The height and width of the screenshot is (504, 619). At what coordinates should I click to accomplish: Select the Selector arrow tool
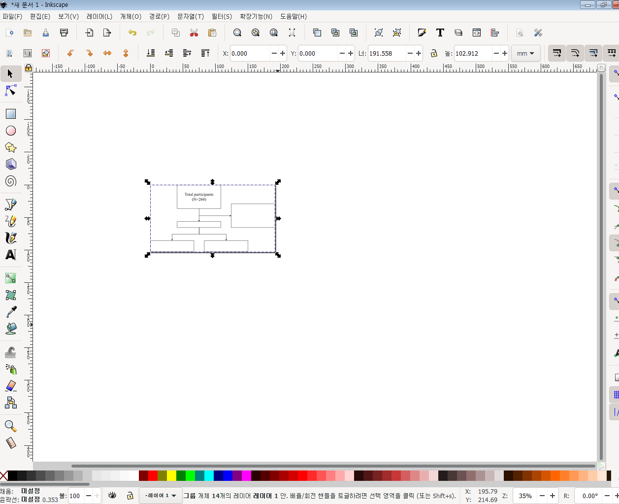10,74
